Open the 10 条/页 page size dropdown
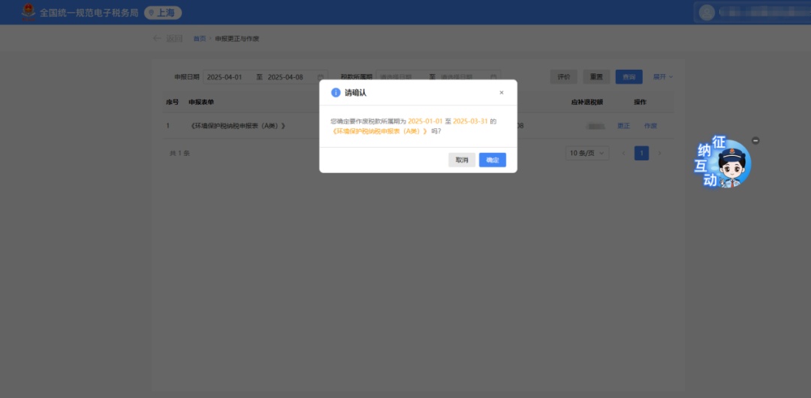This screenshot has width=811, height=398. pos(587,154)
